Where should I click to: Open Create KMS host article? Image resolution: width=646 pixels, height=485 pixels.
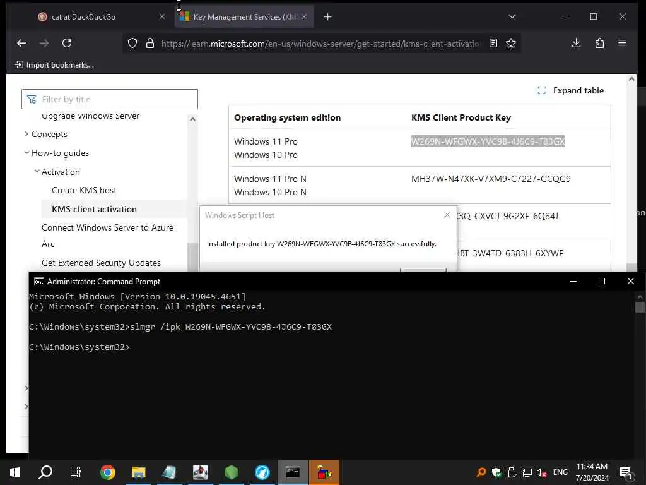[x=84, y=190]
